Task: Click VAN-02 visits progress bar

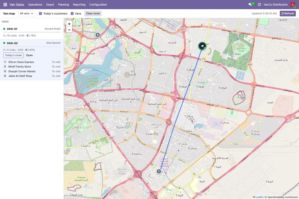Action: [x=32, y=46]
